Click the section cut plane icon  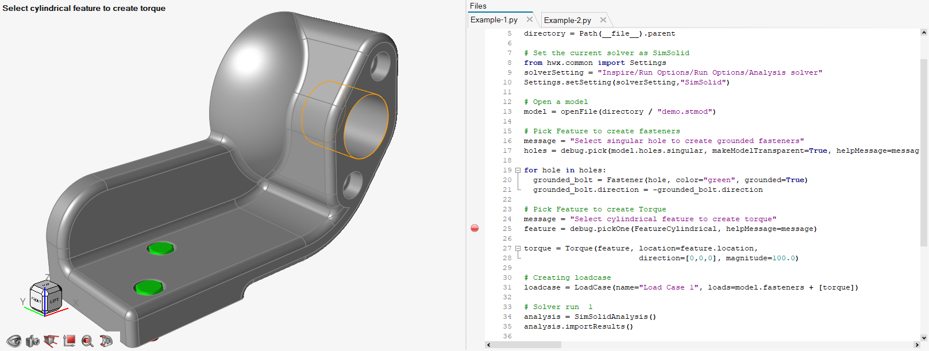51,341
